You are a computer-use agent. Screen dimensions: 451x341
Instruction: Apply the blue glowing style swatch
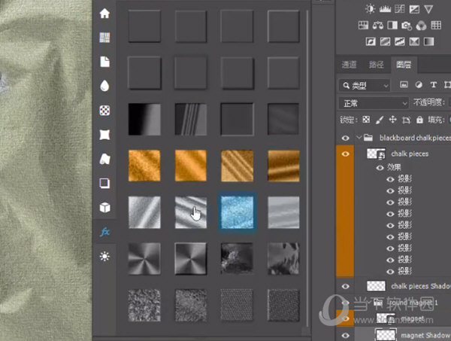pos(237,212)
